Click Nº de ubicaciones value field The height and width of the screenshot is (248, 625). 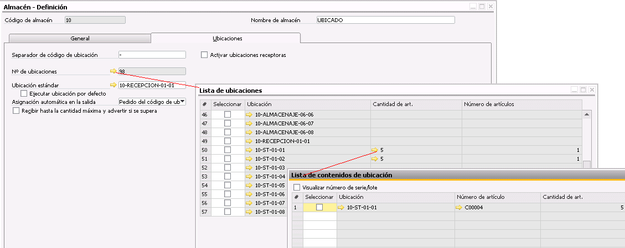point(152,71)
